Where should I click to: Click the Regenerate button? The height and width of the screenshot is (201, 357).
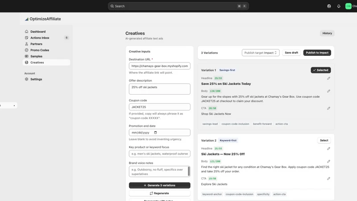[x=160, y=193]
